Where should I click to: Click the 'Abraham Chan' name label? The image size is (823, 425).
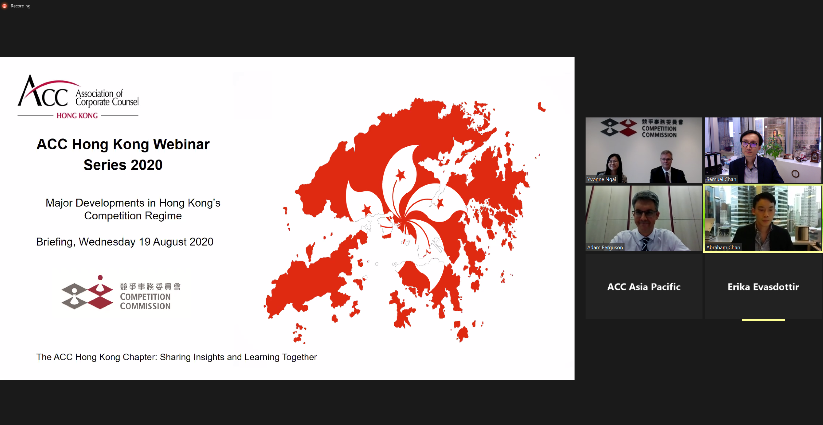click(x=723, y=247)
